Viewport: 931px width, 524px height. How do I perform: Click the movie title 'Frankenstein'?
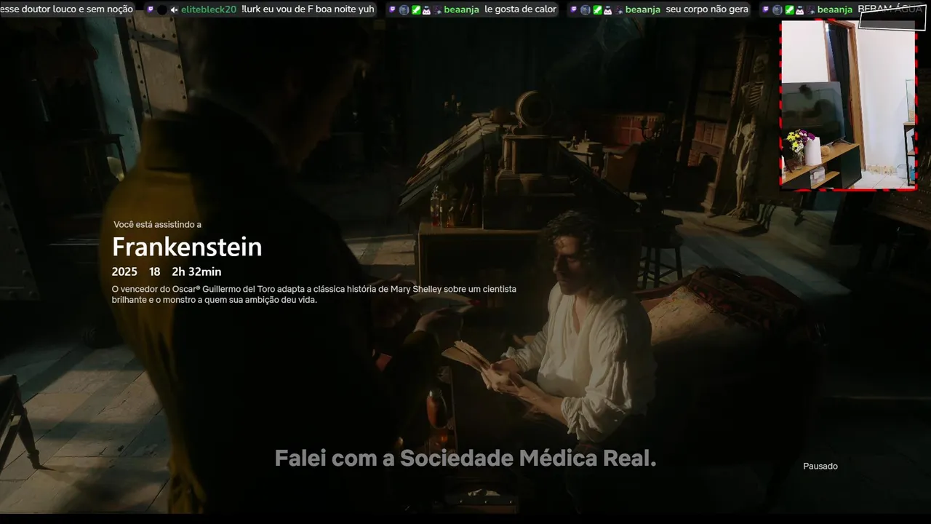pyautogui.click(x=187, y=247)
